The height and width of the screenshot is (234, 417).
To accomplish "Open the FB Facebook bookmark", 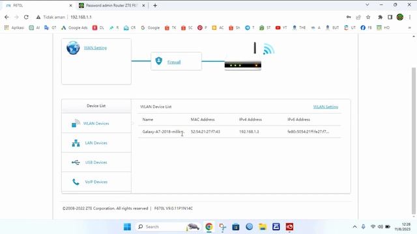I will point(366,27).
